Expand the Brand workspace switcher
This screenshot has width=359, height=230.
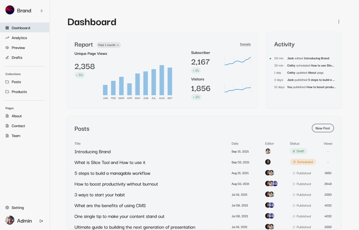[41, 10]
